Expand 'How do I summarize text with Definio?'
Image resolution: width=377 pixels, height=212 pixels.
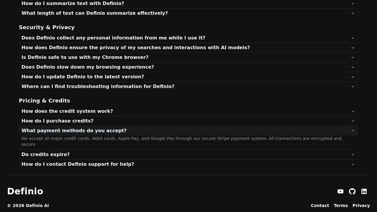click(188, 3)
